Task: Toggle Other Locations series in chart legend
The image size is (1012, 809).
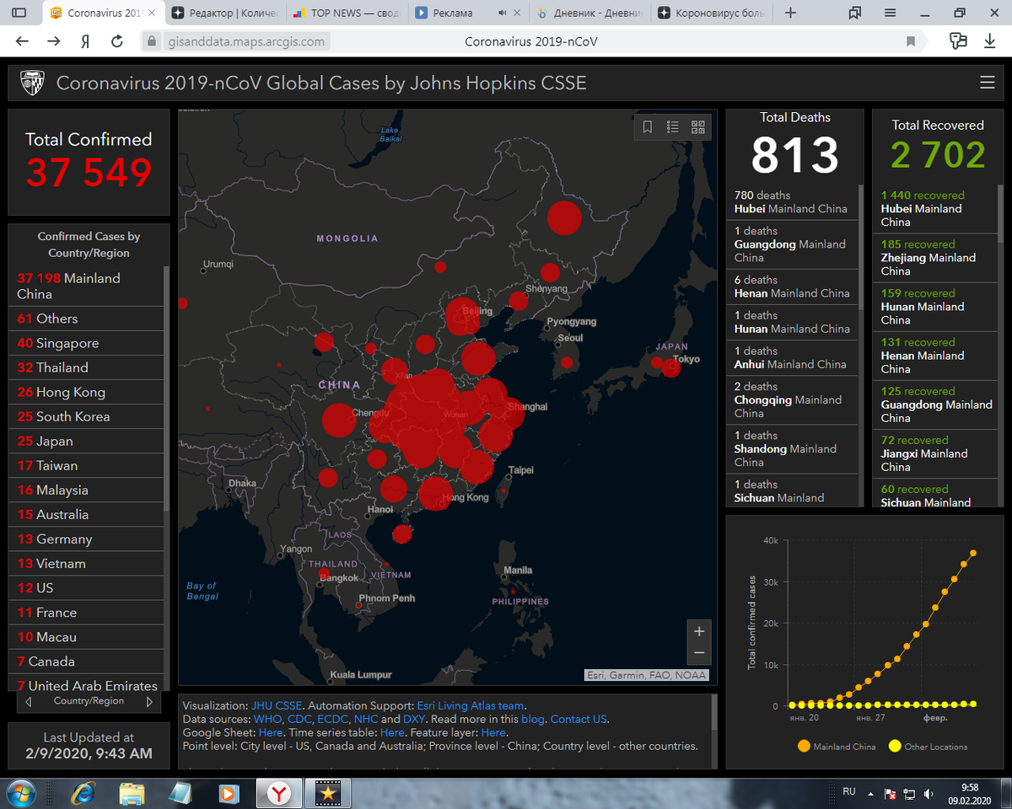Action: pos(928,747)
